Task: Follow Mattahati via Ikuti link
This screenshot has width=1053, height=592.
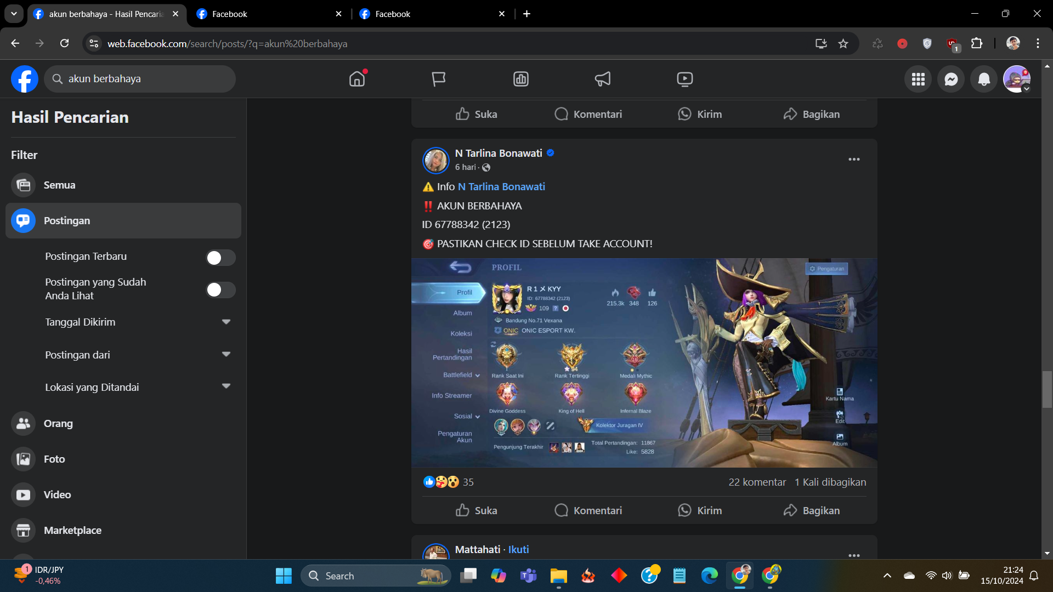Action: point(518,549)
